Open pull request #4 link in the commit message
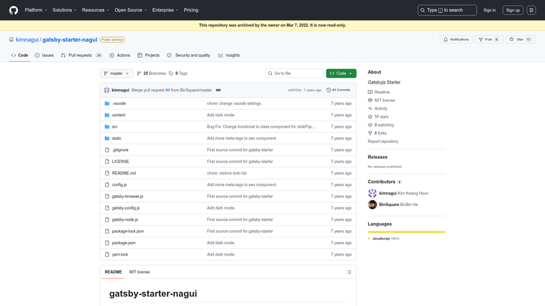This screenshot has width=545, height=306. [x=168, y=90]
